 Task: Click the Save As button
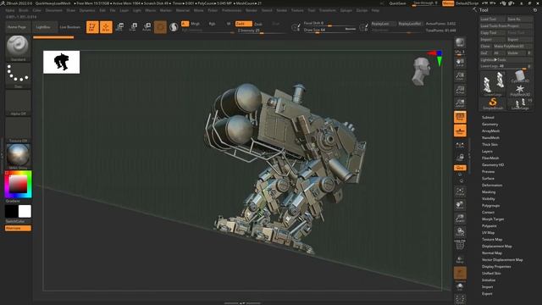(x=519, y=19)
